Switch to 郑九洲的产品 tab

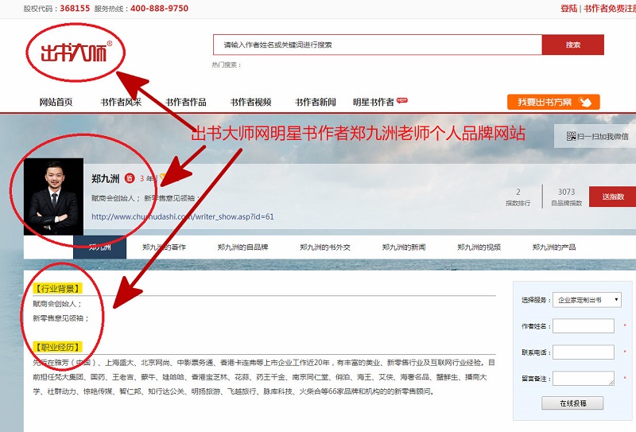[x=554, y=247]
